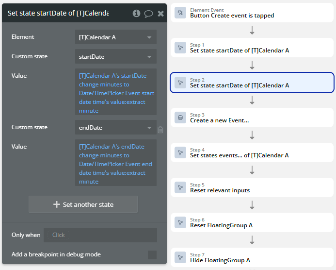Expand the endDate custom state dropdown
The image size is (336, 270).
[x=115, y=127]
